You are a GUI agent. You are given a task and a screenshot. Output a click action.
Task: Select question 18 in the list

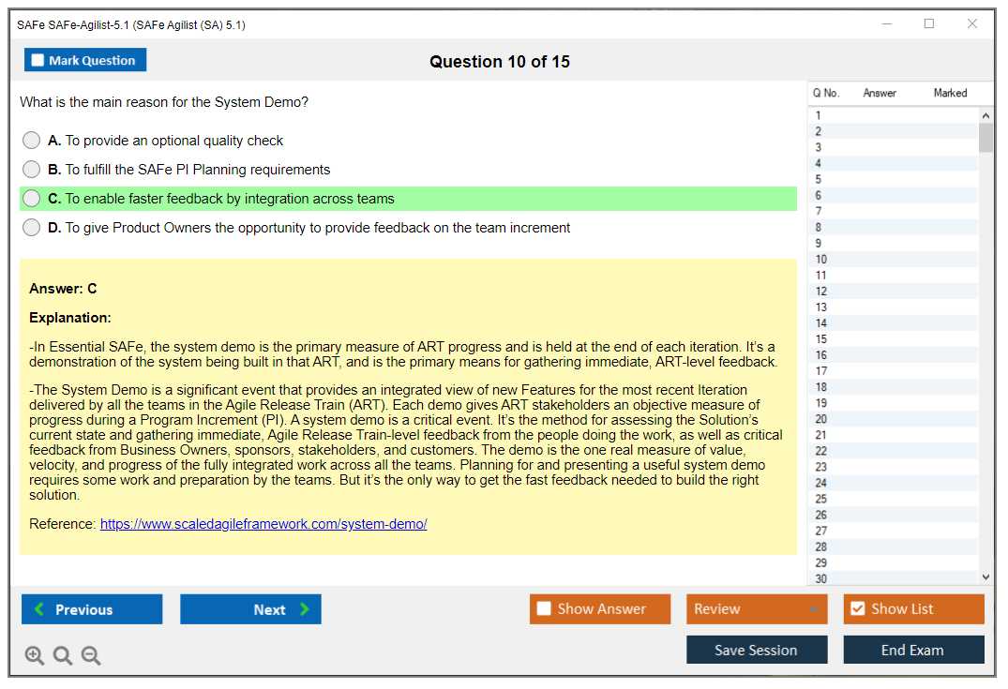click(893, 387)
